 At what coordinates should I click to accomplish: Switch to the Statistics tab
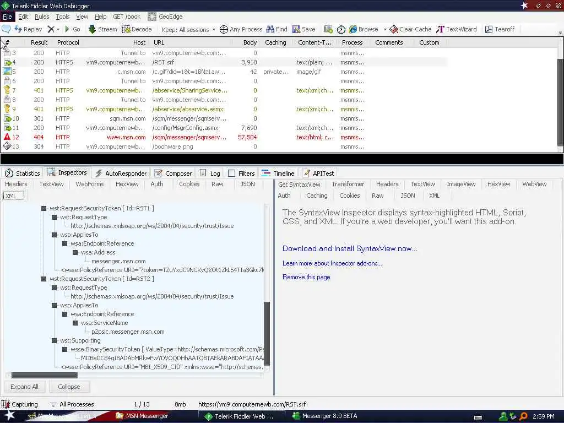22,173
